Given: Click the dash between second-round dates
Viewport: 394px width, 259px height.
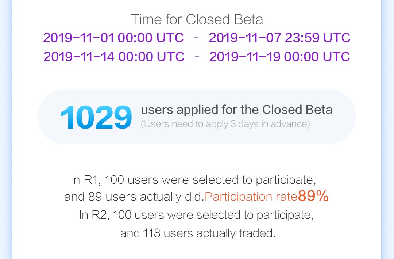Looking at the screenshot, I should pyautogui.click(x=197, y=57).
